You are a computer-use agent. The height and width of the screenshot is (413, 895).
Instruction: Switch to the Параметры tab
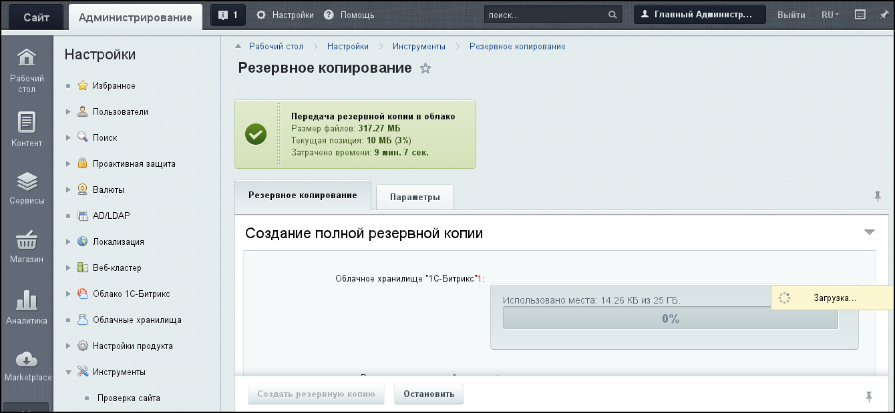pos(415,197)
